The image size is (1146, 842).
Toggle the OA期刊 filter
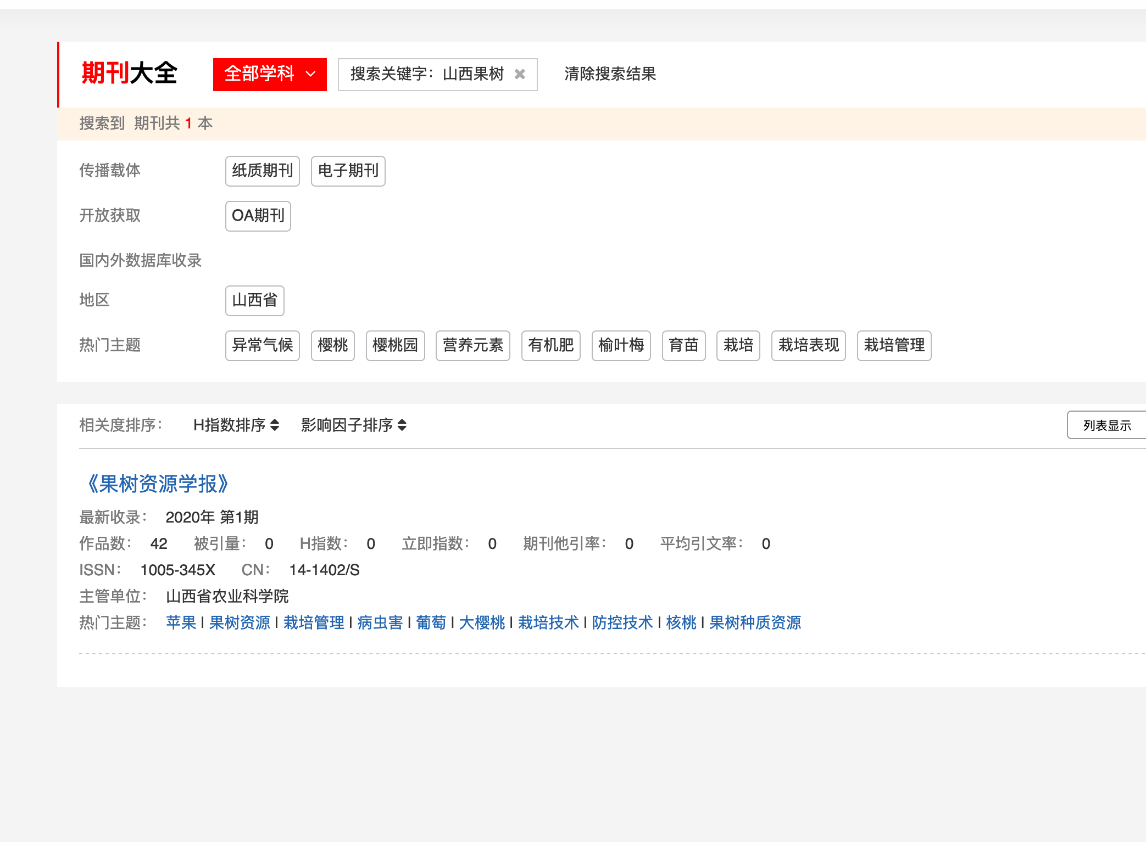click(x=258, y=216)
